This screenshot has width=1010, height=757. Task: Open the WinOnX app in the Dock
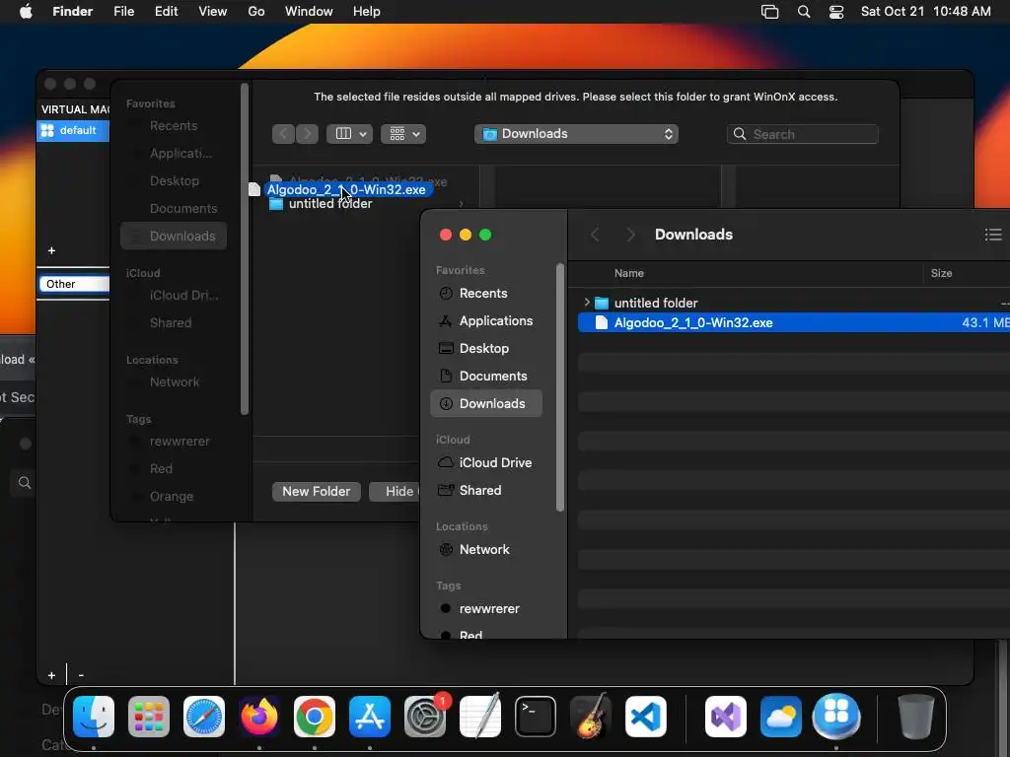(836, 717)
